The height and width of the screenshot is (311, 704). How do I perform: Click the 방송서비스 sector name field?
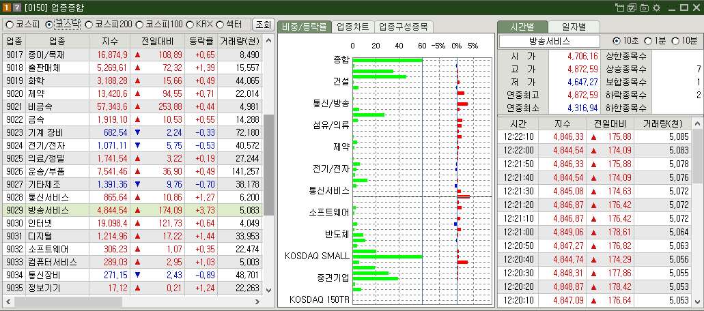point(550,41)
